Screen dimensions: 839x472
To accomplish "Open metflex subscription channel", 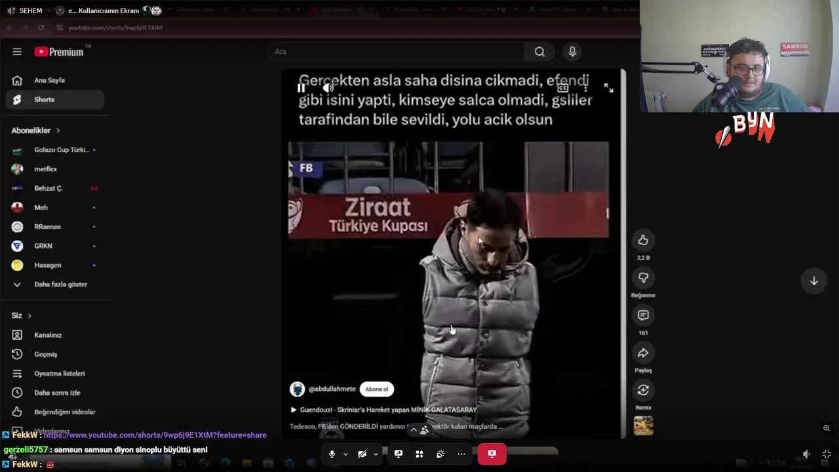I will pos(54,168).
